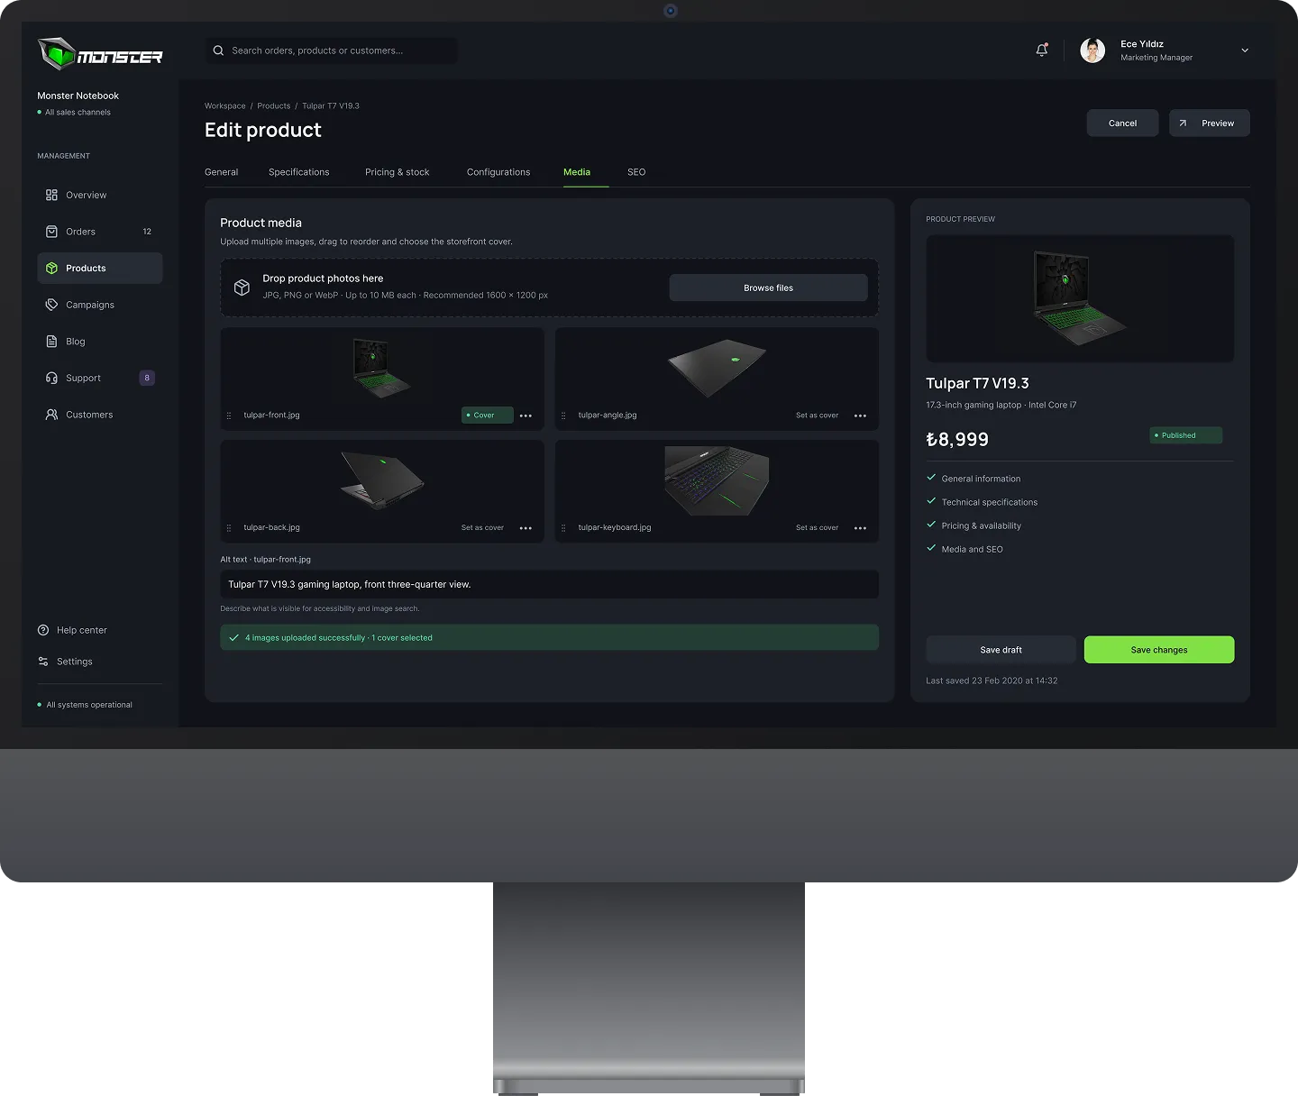Click the Customers people icon

pos(51,415)
